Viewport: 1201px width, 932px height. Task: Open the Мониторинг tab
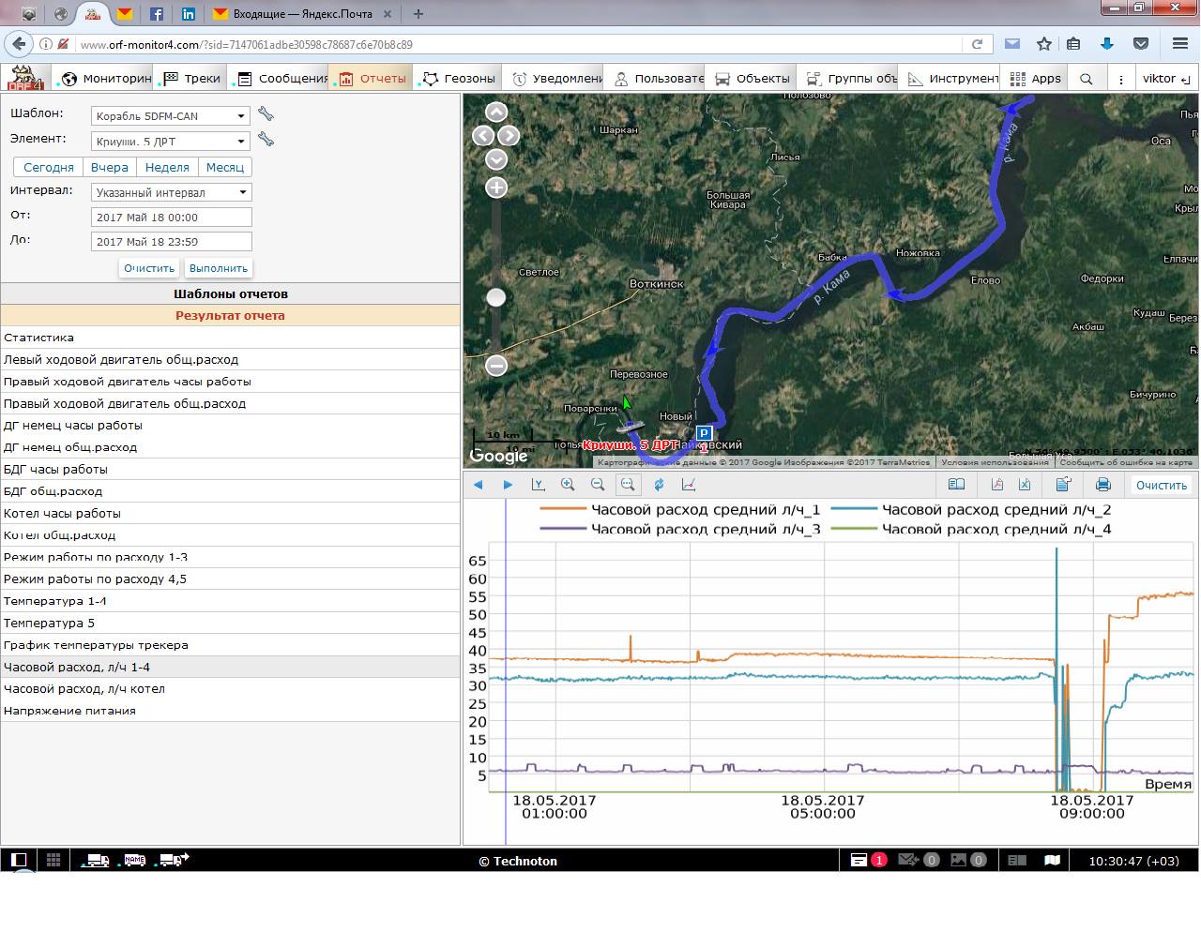[106, 79]
